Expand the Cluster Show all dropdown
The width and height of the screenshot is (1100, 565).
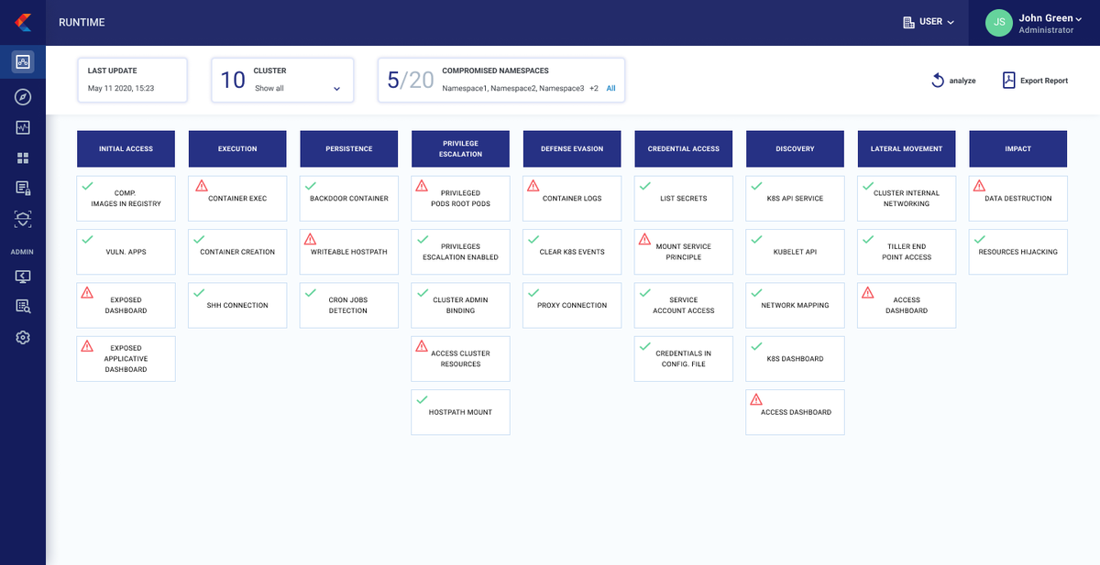pyautogui.click(x=297, y=89)
